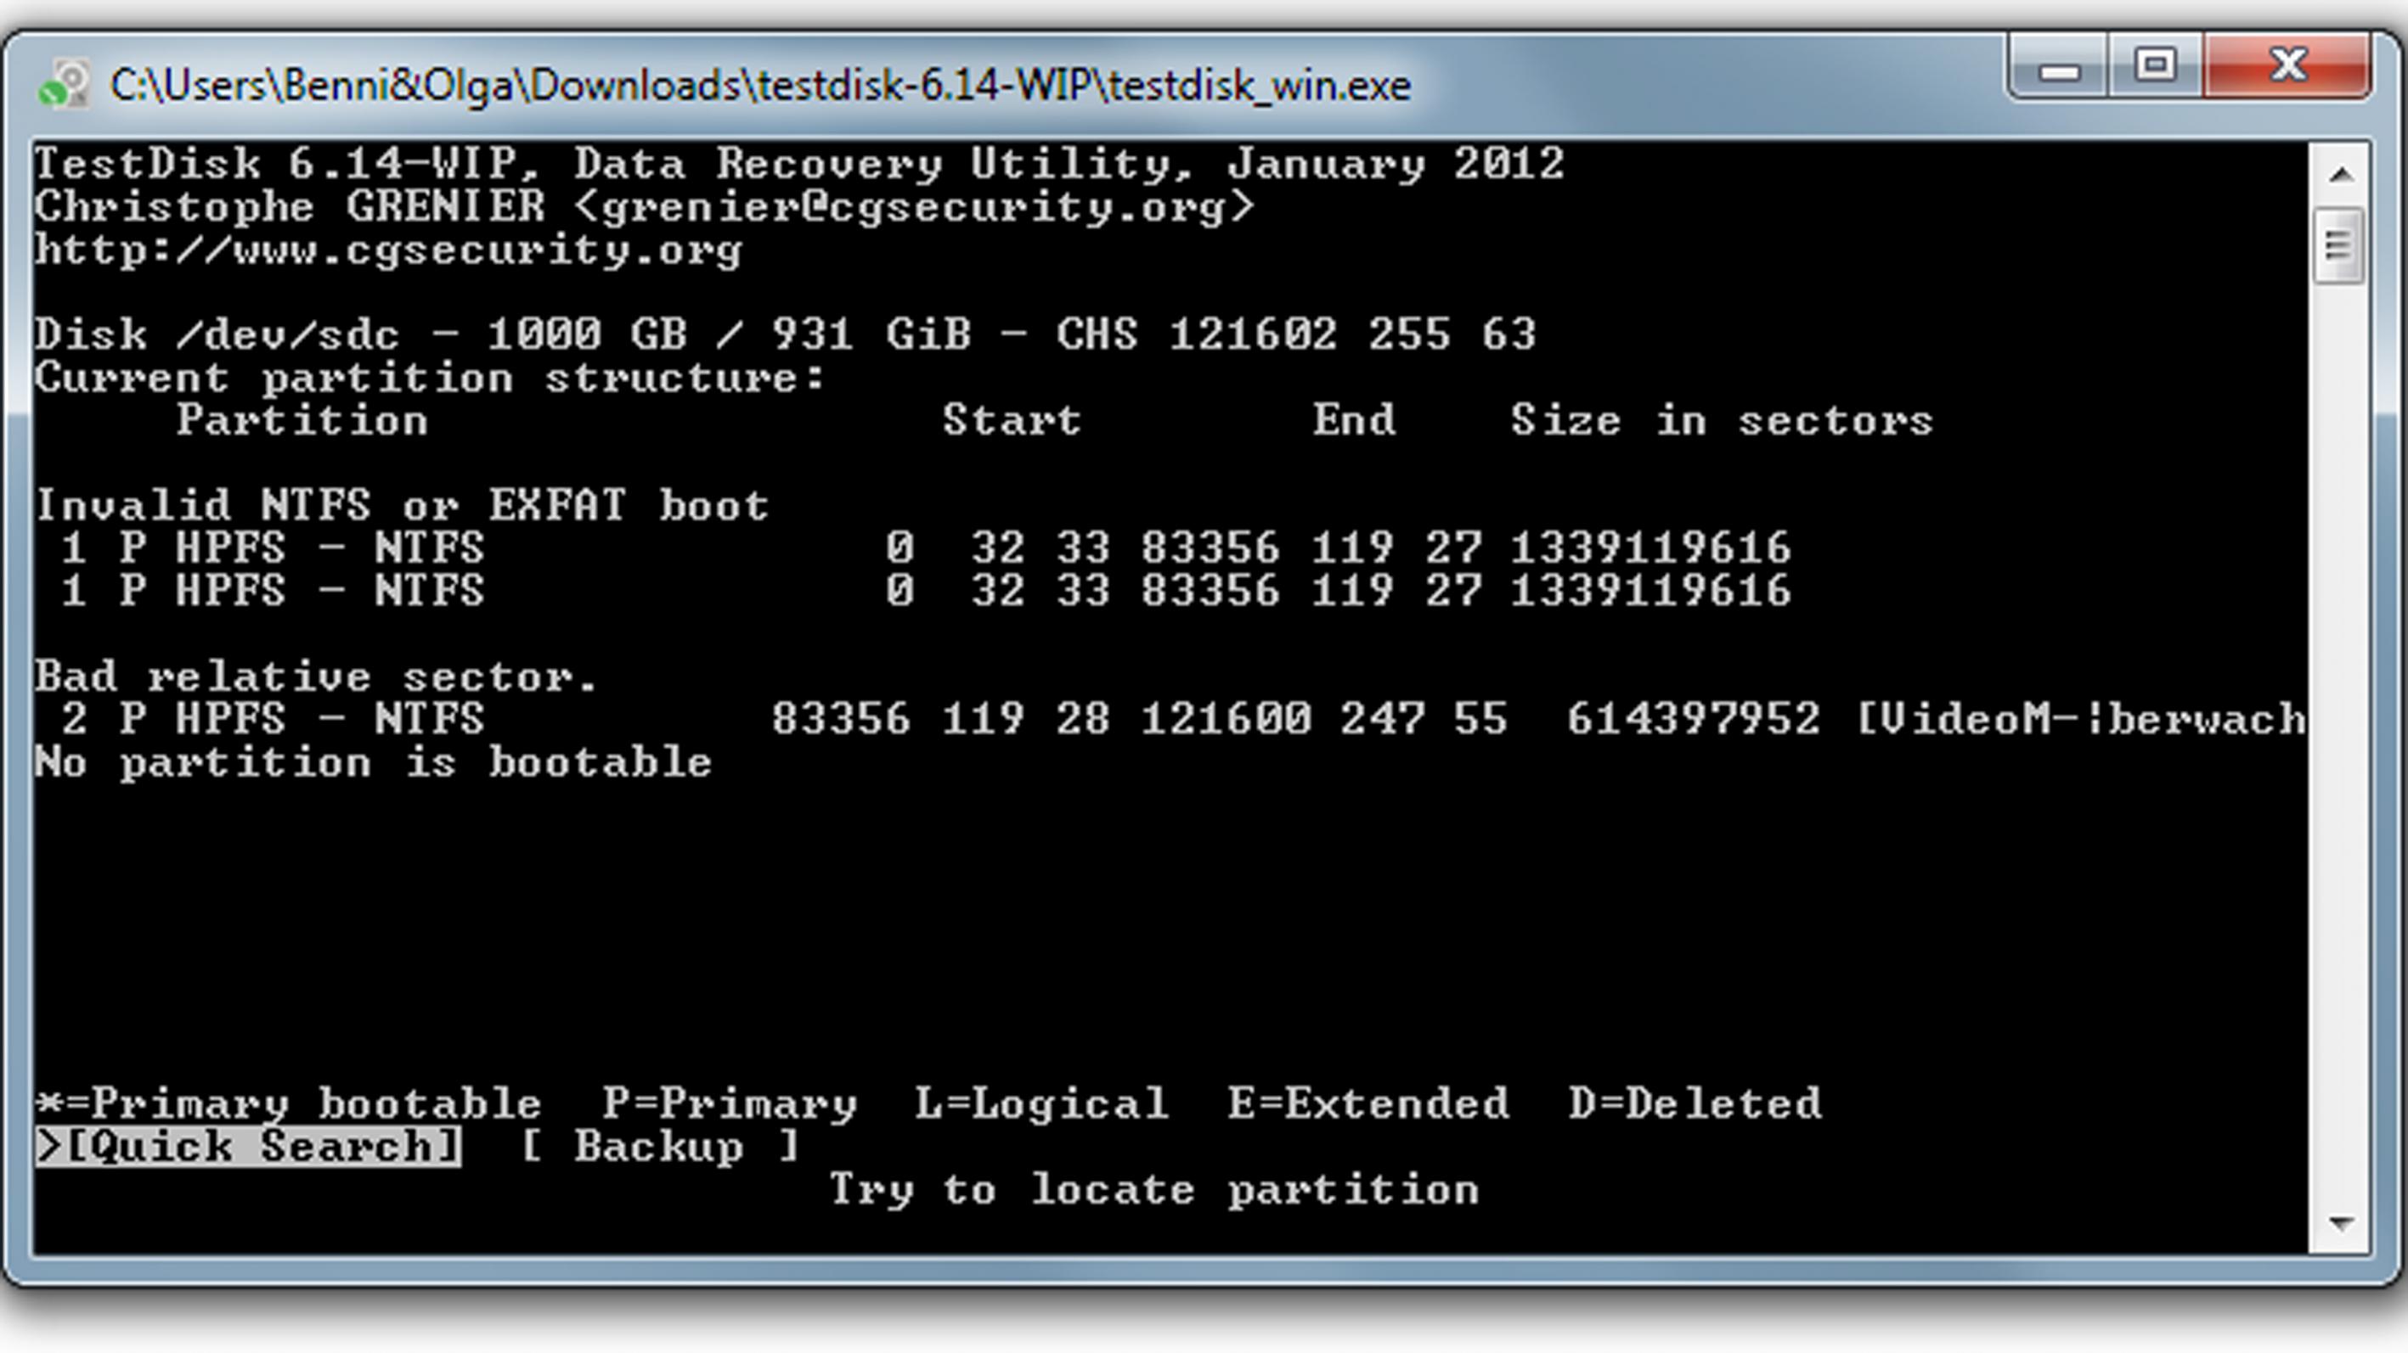Click the 'Try to locate partition' hint text
The height and width of the screenshot is (1353, 2408).
pos(1153,1189)
